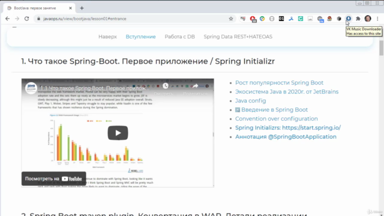
Task: Jump to Работа с DB section
Action: tap(179, 37)
